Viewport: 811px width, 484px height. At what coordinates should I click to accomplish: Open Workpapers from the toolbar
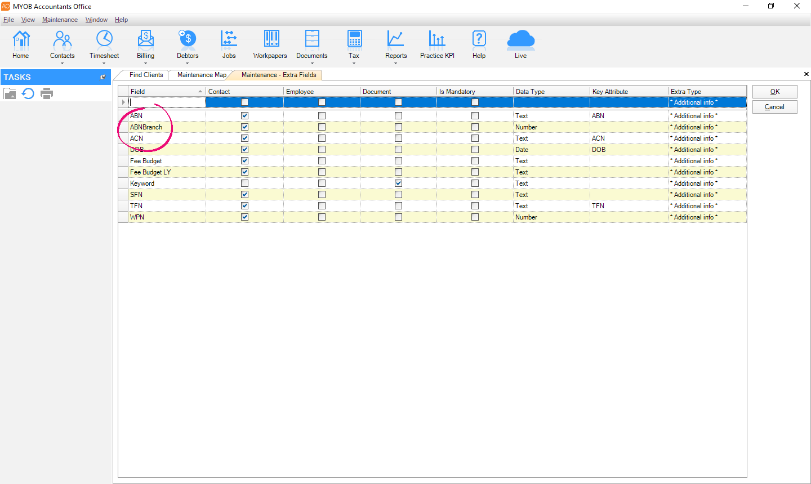(x=270, y=39)
